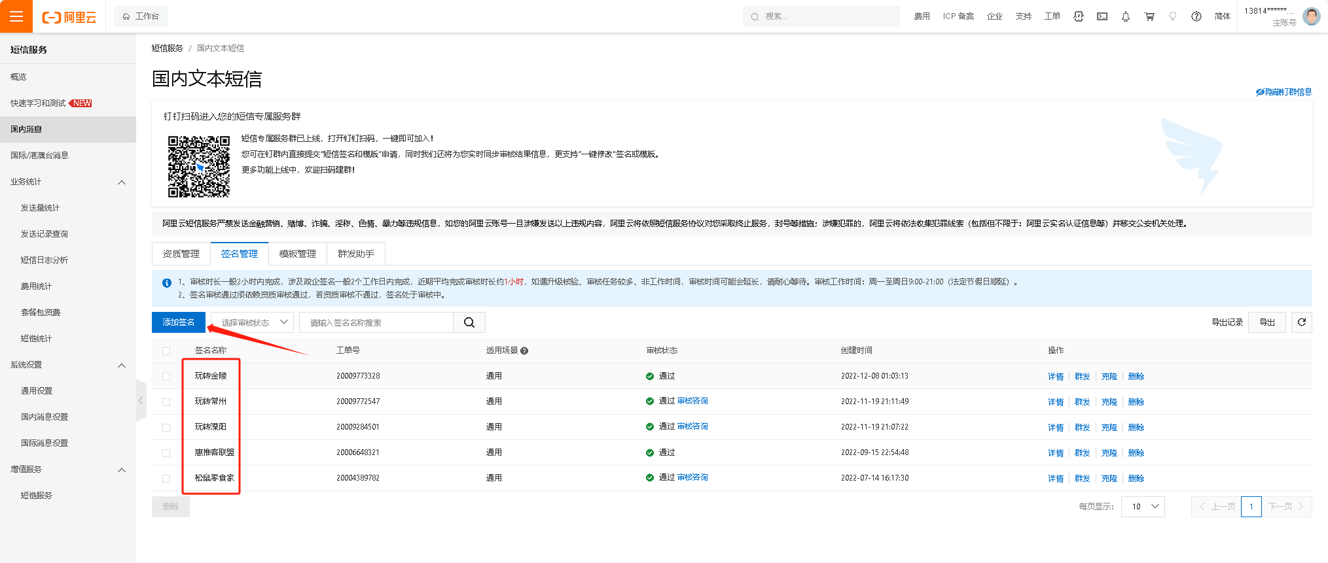
Task: Open the help question mark icon
Action: coord(1196,16)
